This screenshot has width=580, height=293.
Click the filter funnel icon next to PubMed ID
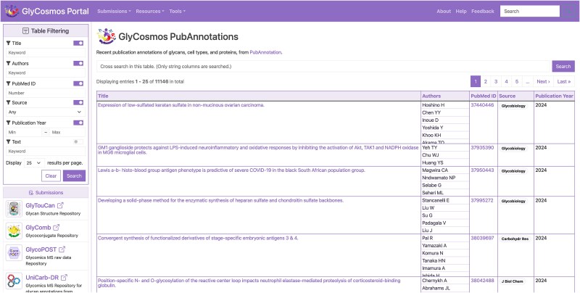9,83
